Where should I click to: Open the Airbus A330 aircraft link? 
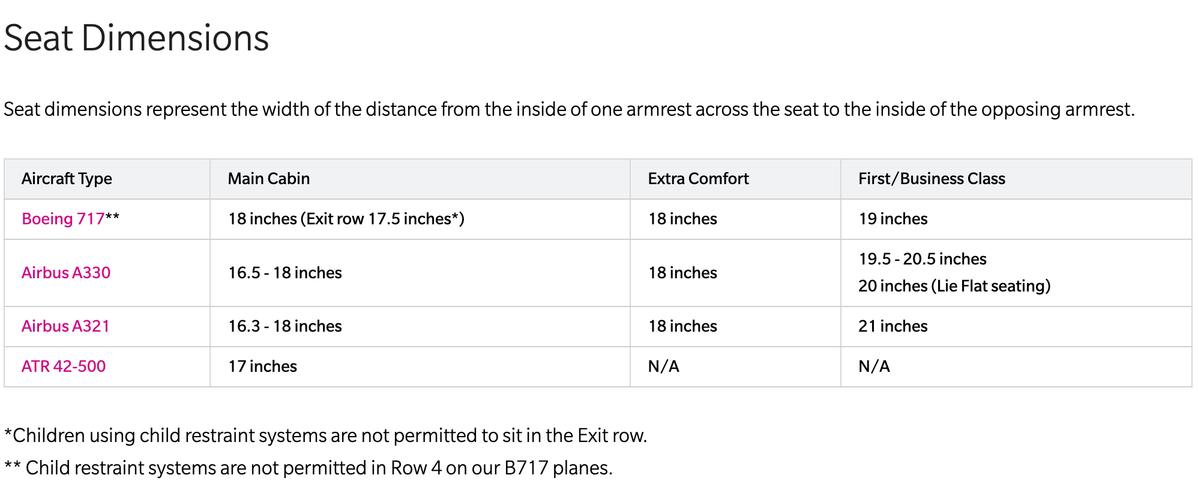coord(66,273)
